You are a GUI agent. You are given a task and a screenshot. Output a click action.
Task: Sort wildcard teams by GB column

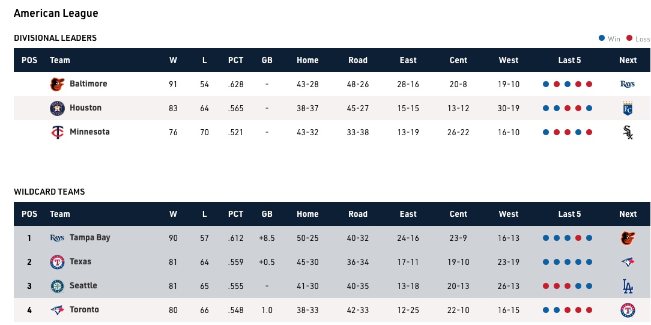267,214
